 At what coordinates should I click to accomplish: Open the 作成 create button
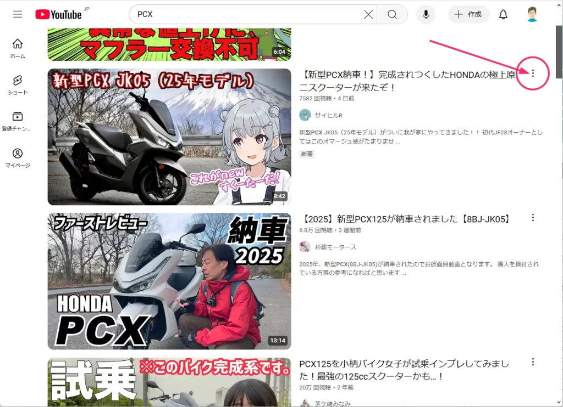point(468,14)
